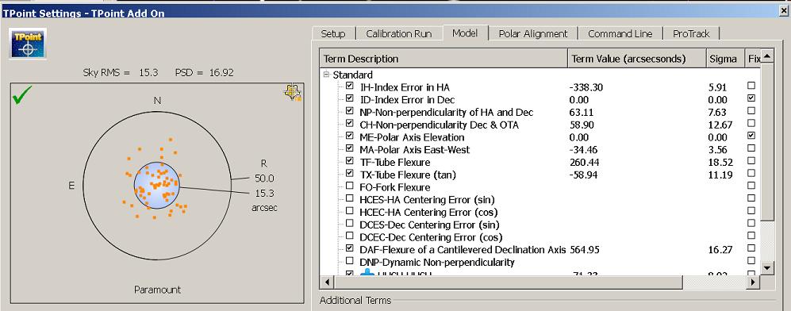Viewport: 791px width, 311px height.
Task: Collapse the Standard terms group
Action: tap(326, 75)
